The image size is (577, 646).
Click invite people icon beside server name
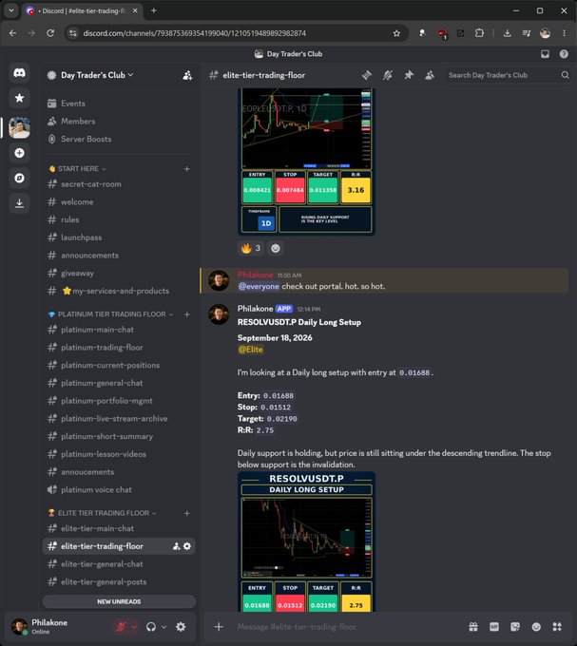[x=187, y=75]
